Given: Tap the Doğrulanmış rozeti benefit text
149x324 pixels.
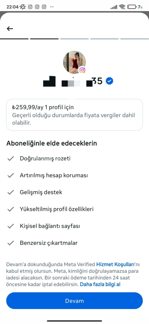Looking at the screenshot, I should pyautogui.click(x=45, y=158).
